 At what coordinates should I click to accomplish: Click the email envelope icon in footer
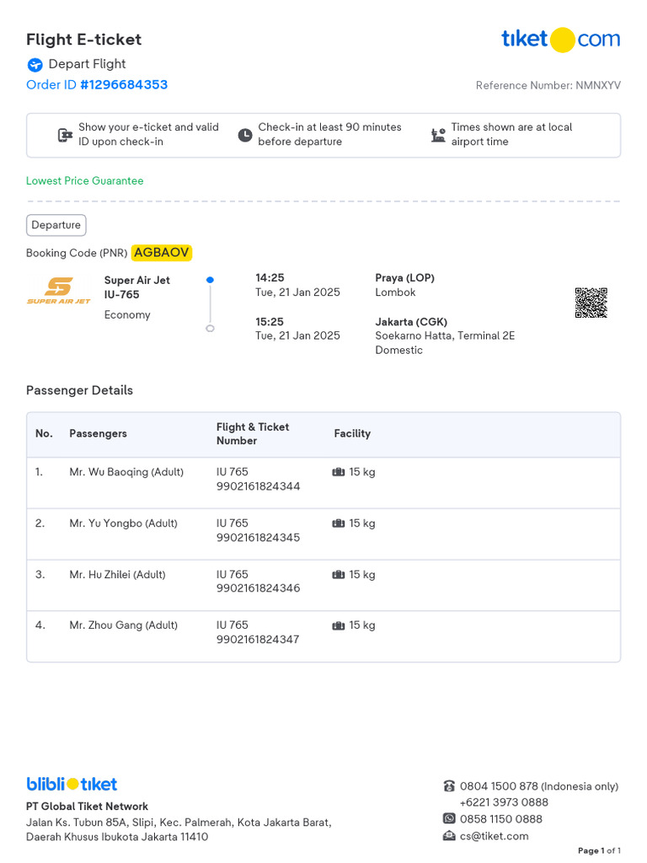click(449, 836)
